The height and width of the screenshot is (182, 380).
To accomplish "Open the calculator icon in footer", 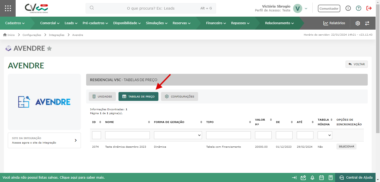I will click(x=331, y=178).
